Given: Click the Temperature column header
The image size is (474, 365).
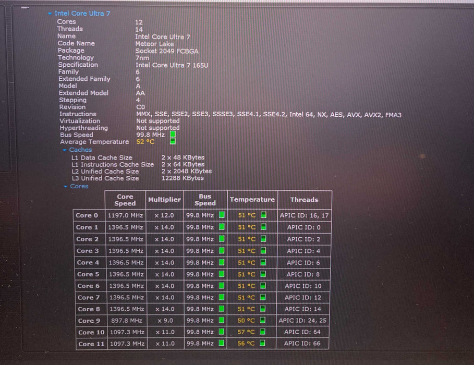Looking at the screenshot, I should tap(252, 200).
